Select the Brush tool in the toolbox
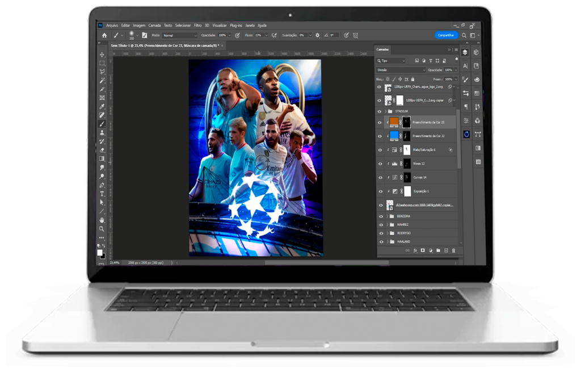Viewport: 581px width, 372px height. point(102,124)
